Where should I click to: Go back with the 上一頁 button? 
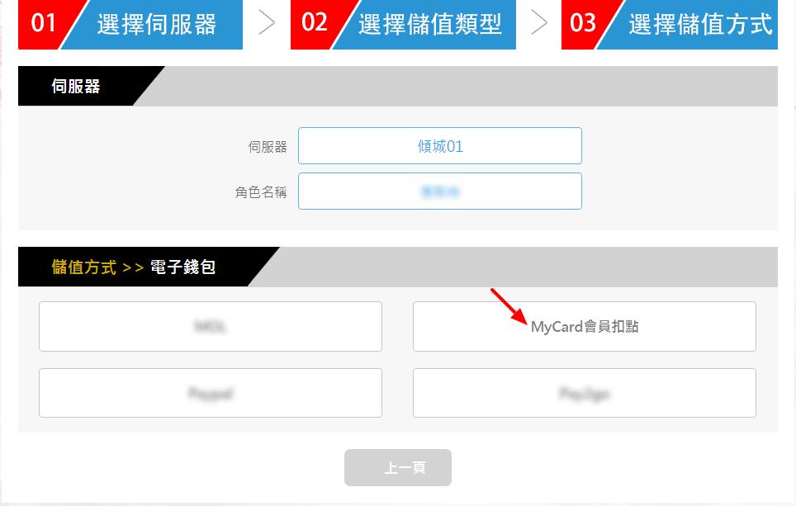click(398, 467)
